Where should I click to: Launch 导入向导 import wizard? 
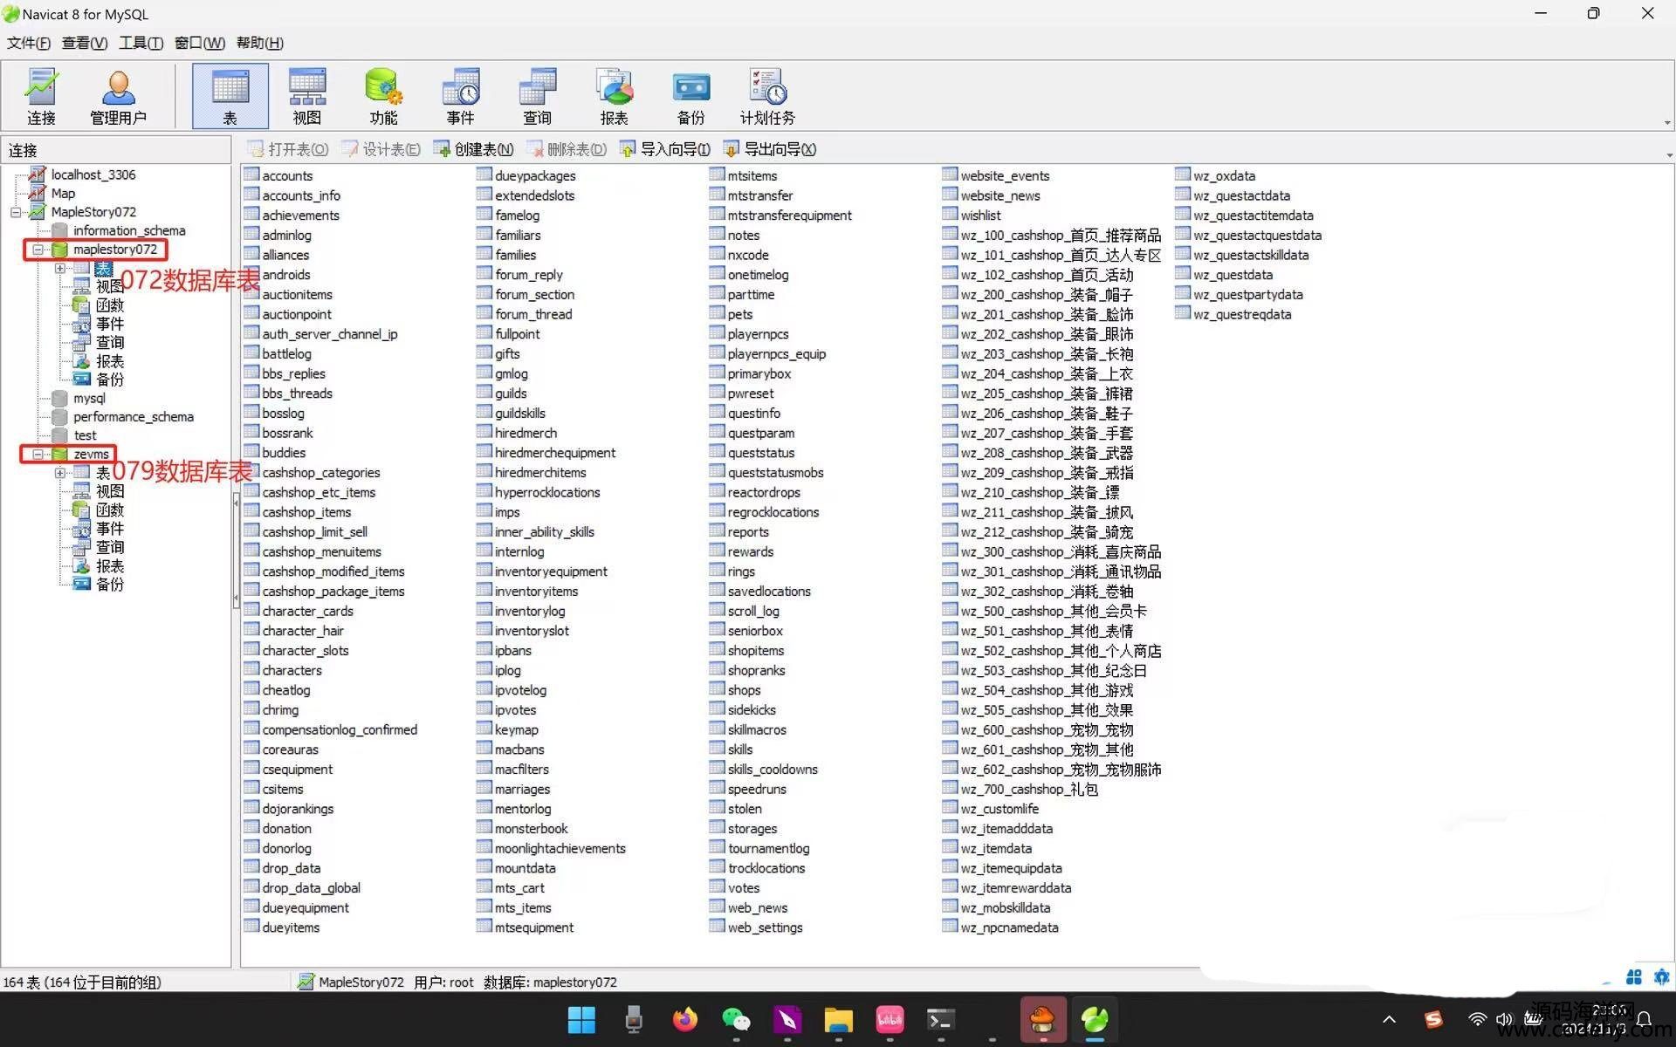[665, 149]
